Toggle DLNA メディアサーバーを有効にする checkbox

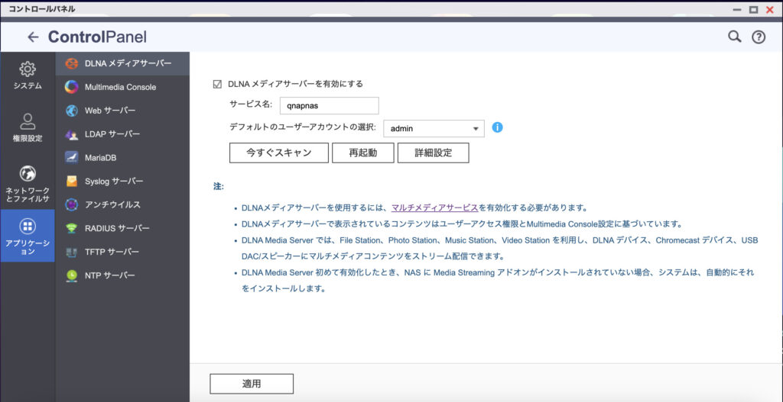[217, 84]
